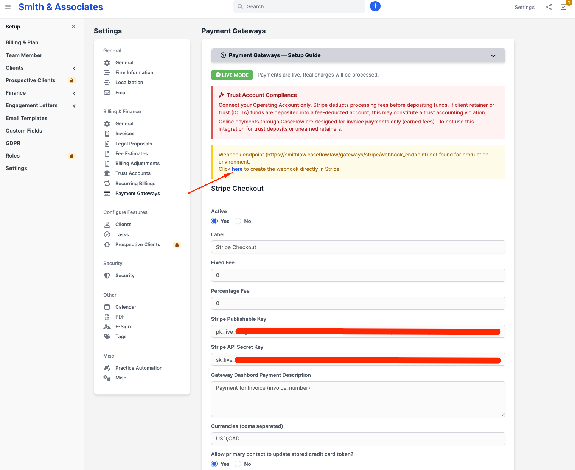
Task: Expand the Finance sidebar submenu arrow
Action: [x=74, y=93]
